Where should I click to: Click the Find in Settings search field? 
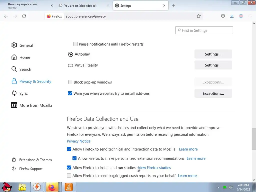tap(204, 30)
